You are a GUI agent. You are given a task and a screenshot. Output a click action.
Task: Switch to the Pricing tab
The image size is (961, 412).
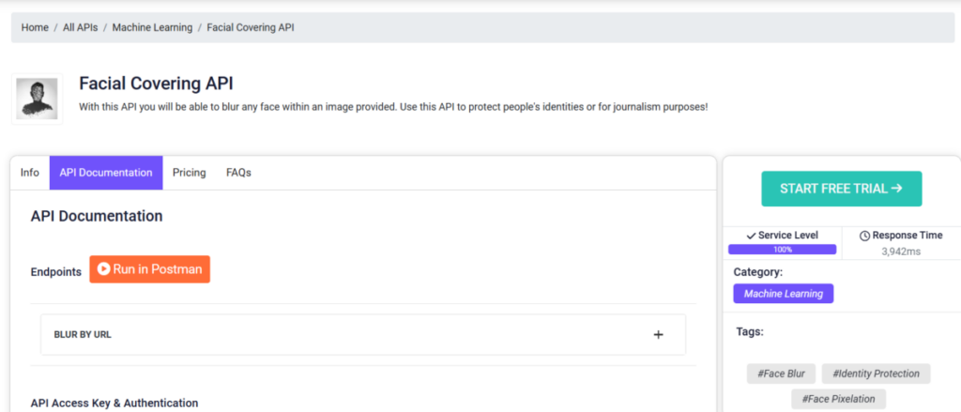click(189, 173)
